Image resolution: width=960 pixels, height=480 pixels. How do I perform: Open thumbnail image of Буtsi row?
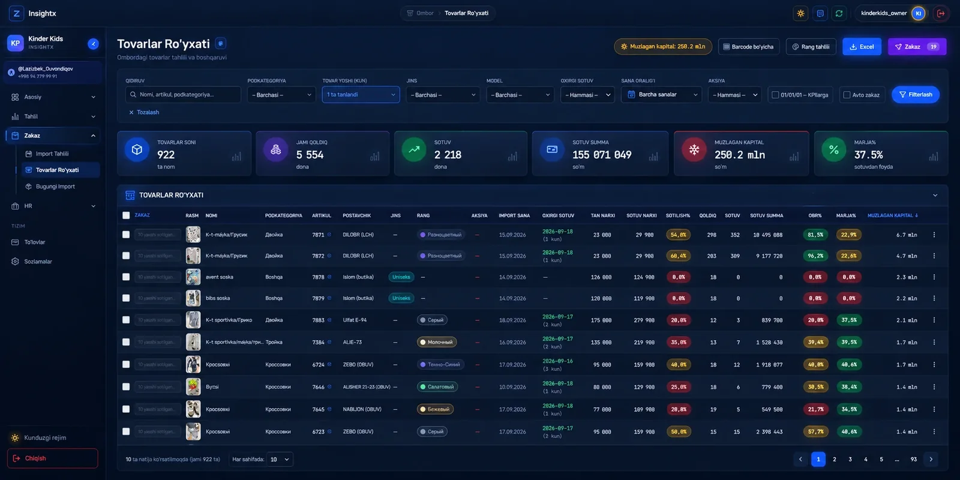tap(193, 387)
